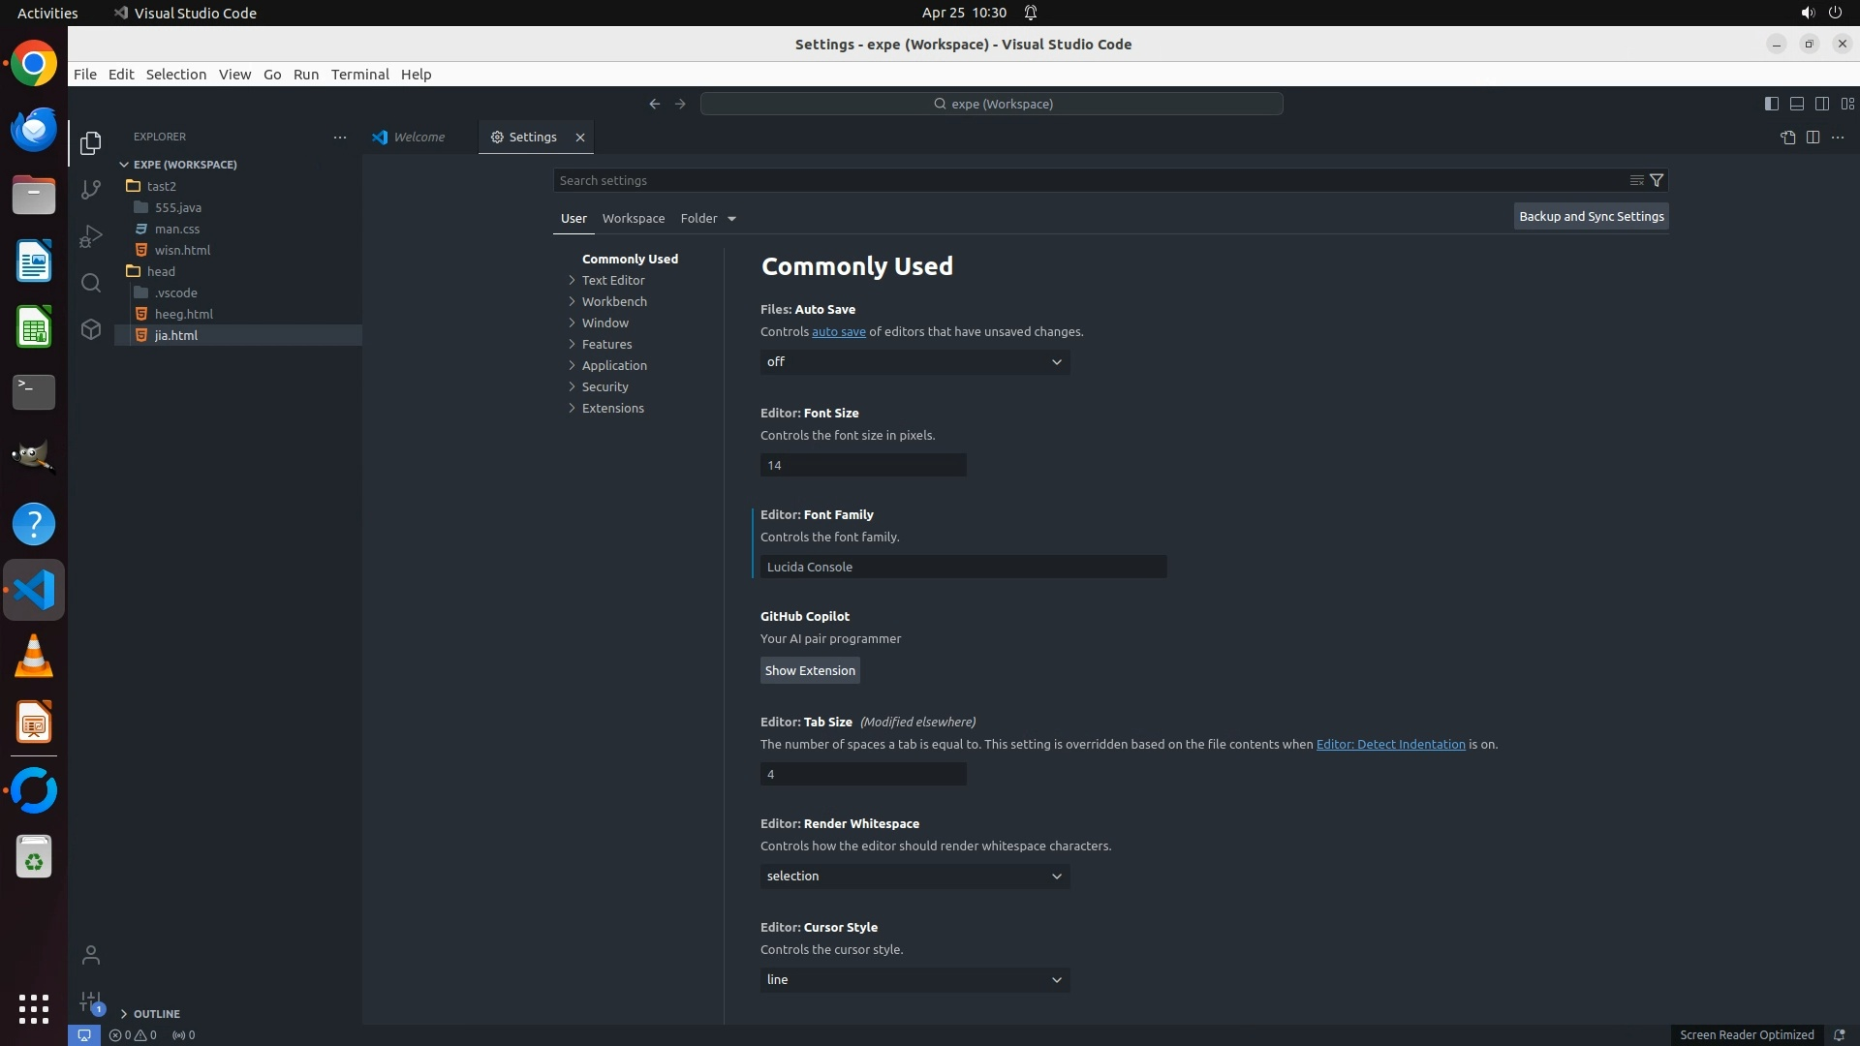Click the Font Family input field
Viewport: 1860px width, 1046px height.
pyautogui.click(x=963, y=567)
